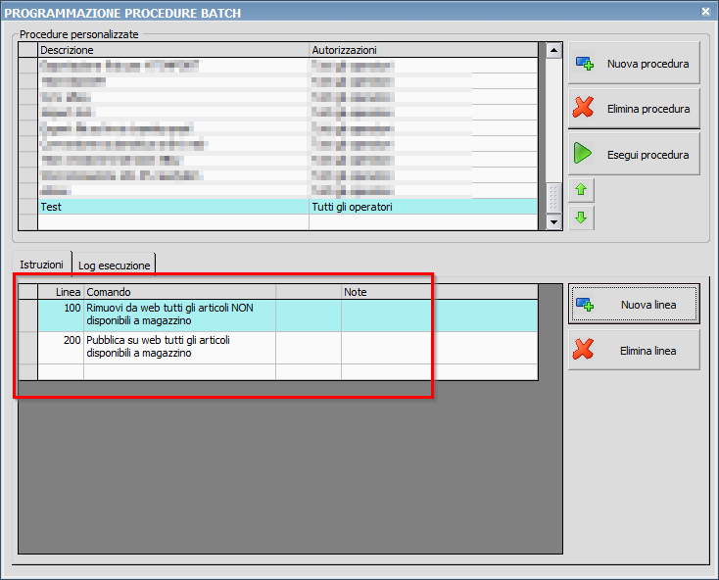Click procedures list scrollbar down arrow

pyautogui.click(x=553, y=222)
